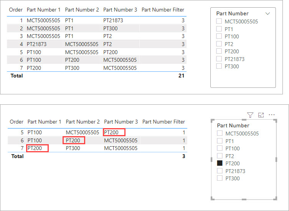Sort the lower table by Part Number 2 header

click(x=83, y=122)
